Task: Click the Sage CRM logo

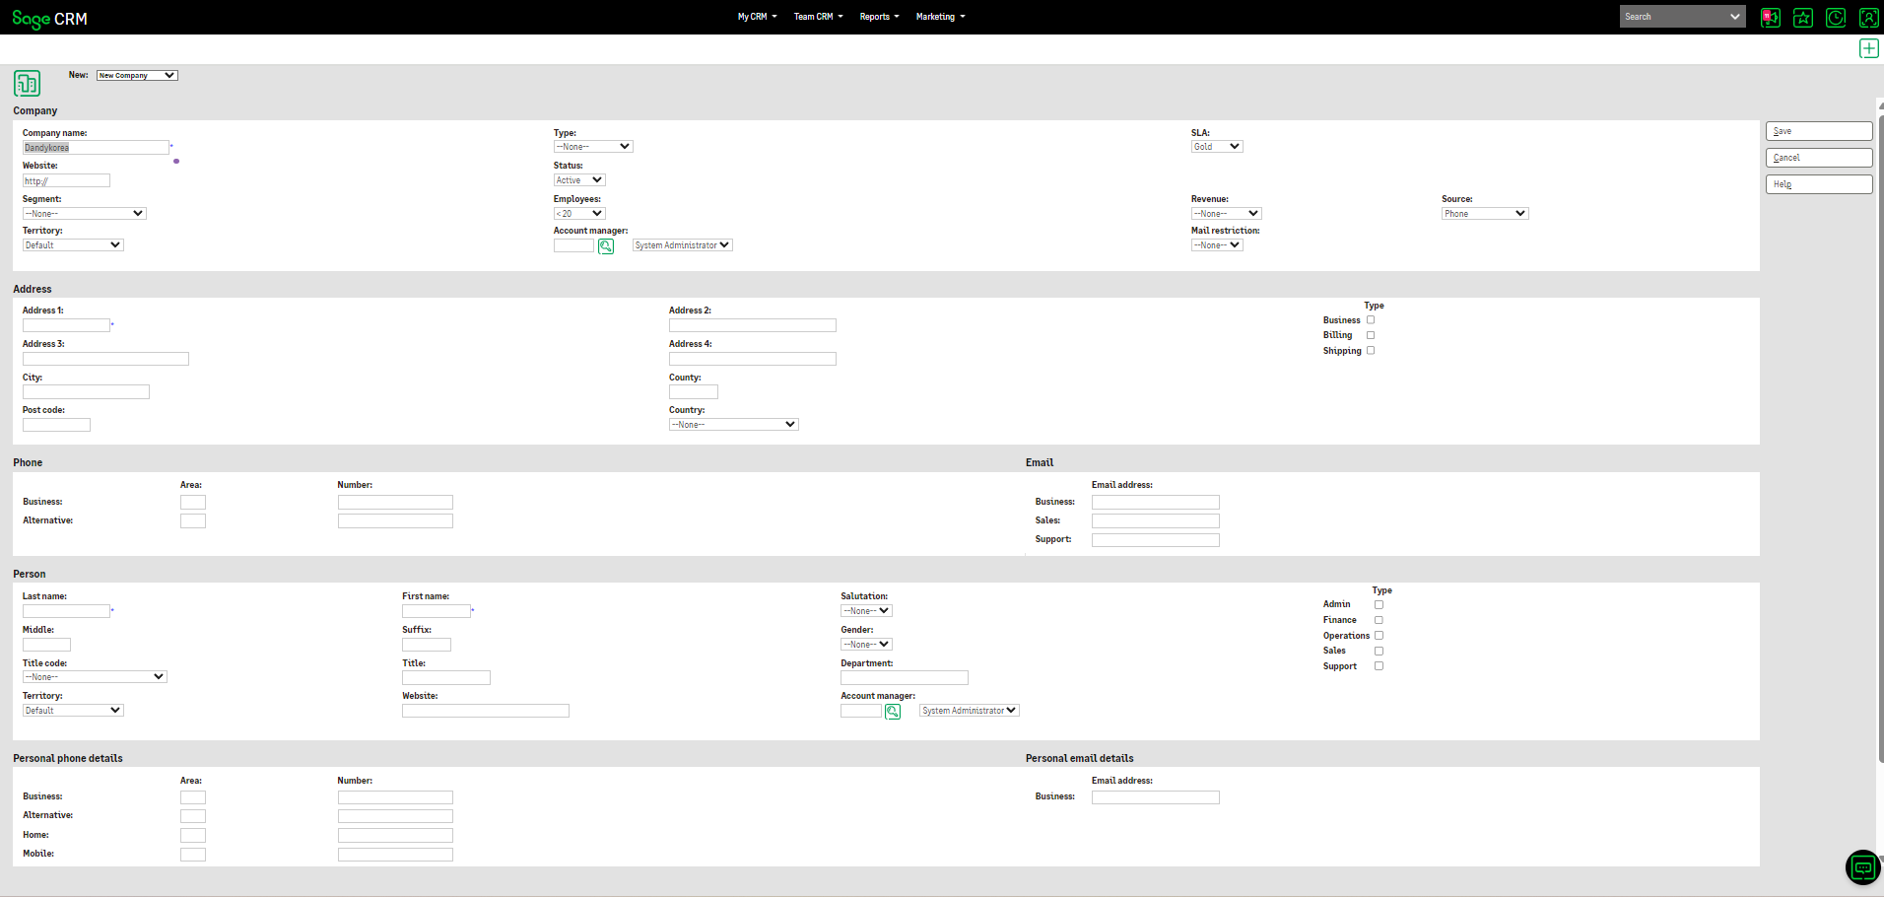Action: click(49, 19)
